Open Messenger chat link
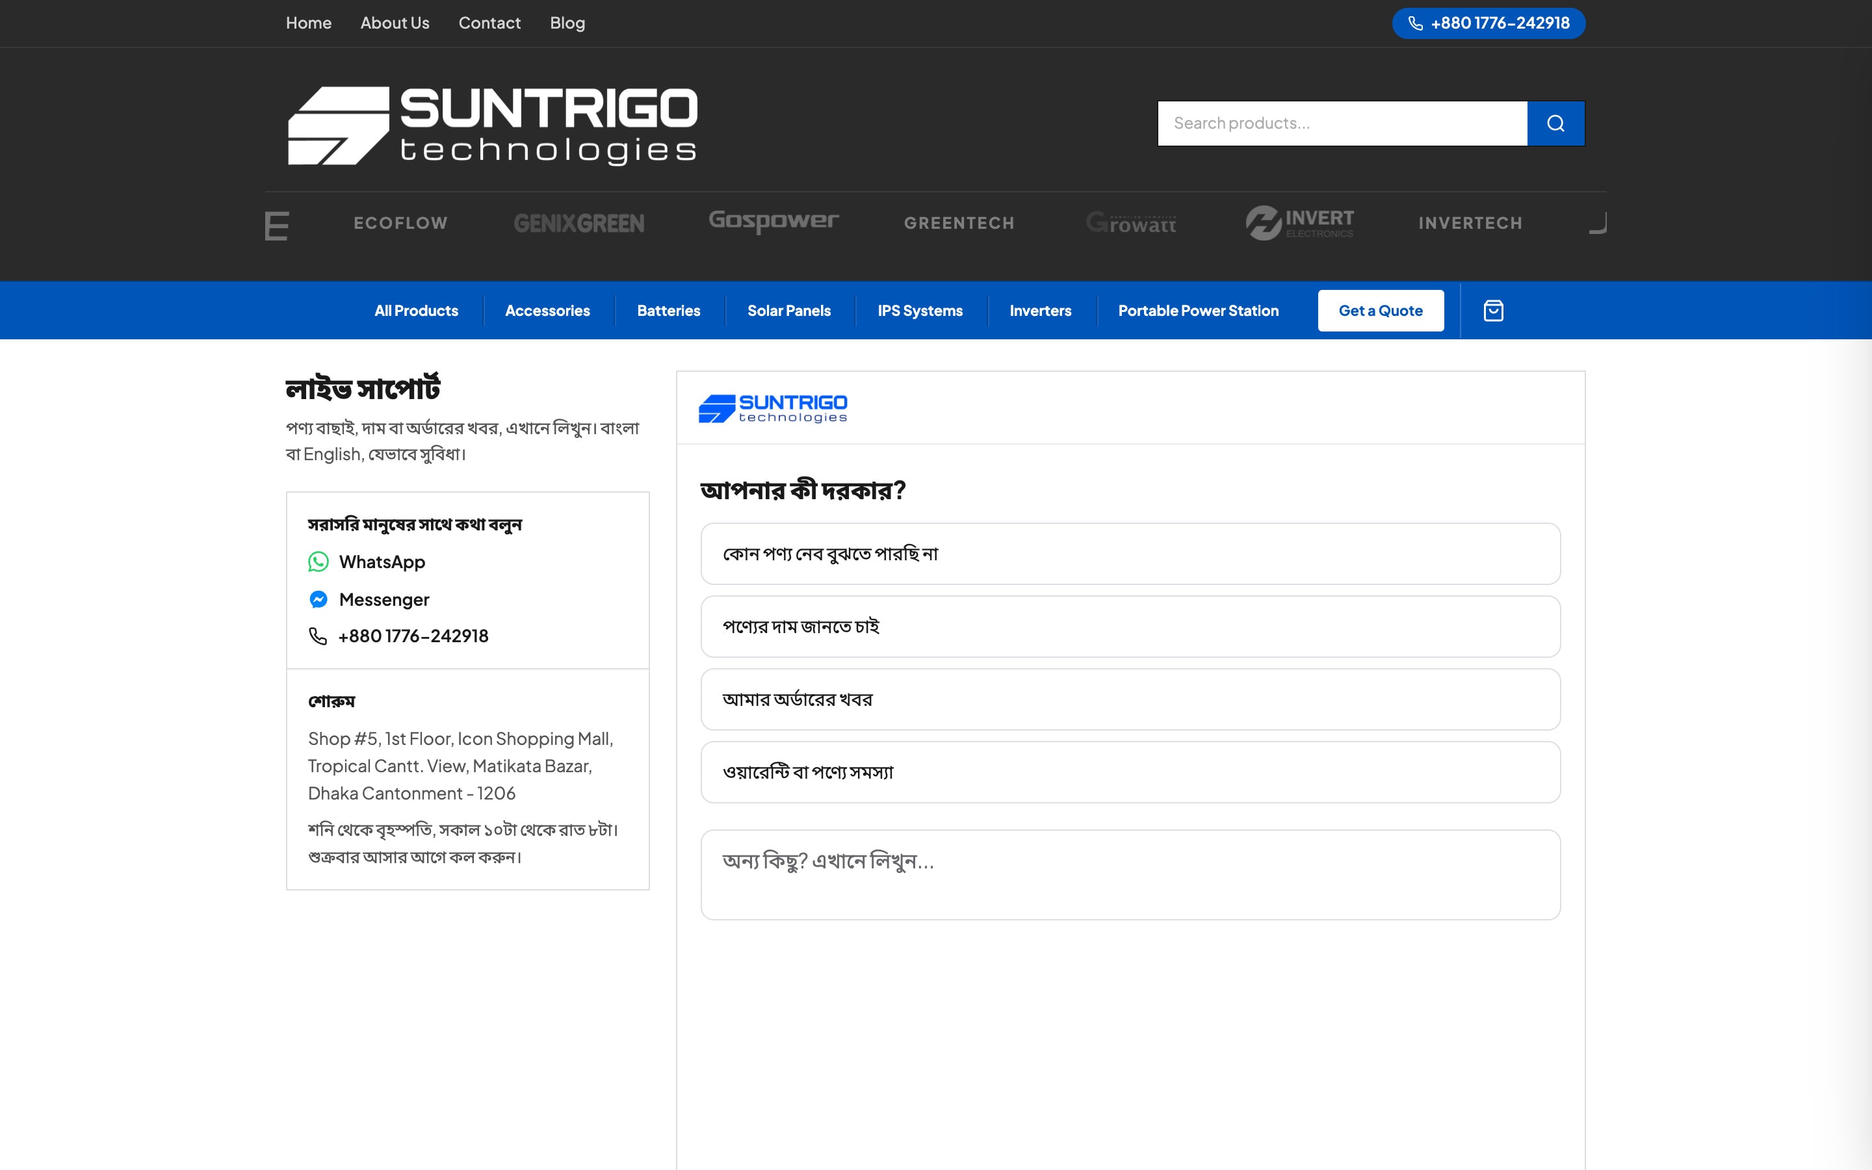This screenshot has height=1170, width=1872. coord(383,600)
